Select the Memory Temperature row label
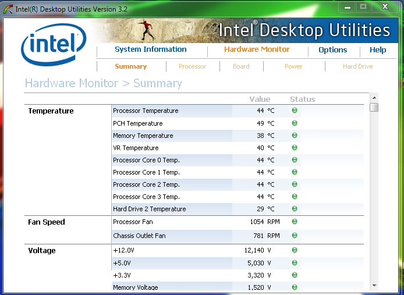Screen dimensions: 404x295 (x=143, y=136)
